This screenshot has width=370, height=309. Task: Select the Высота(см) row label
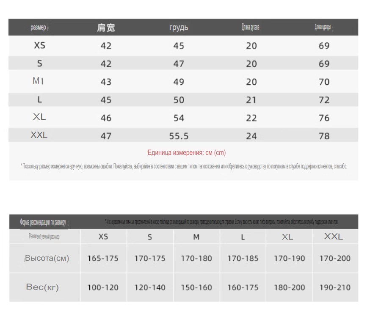(47, 258)
